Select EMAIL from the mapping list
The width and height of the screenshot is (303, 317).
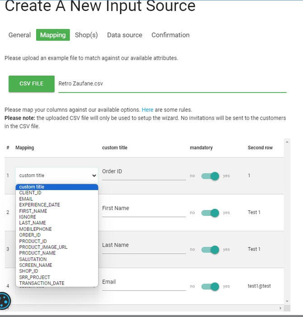tap(26, 199)
